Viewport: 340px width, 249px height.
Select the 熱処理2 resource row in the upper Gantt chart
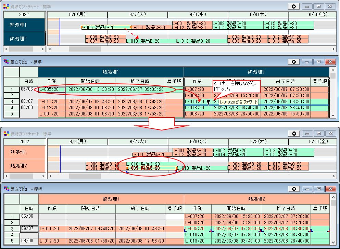pyautogui.click(x=24, y=39)
